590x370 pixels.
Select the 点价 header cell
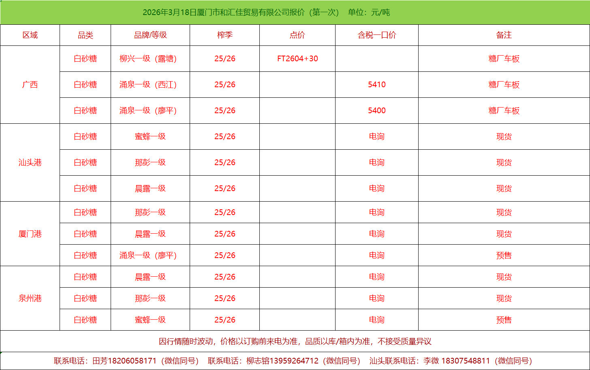coord(297,35)
